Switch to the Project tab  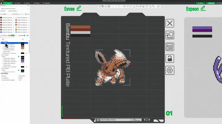[x=37, y=3]
